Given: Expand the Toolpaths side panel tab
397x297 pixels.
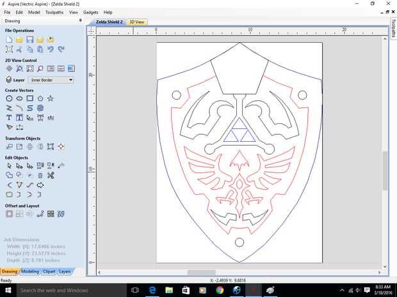Looking at the screenshot, I should (393, 27).
